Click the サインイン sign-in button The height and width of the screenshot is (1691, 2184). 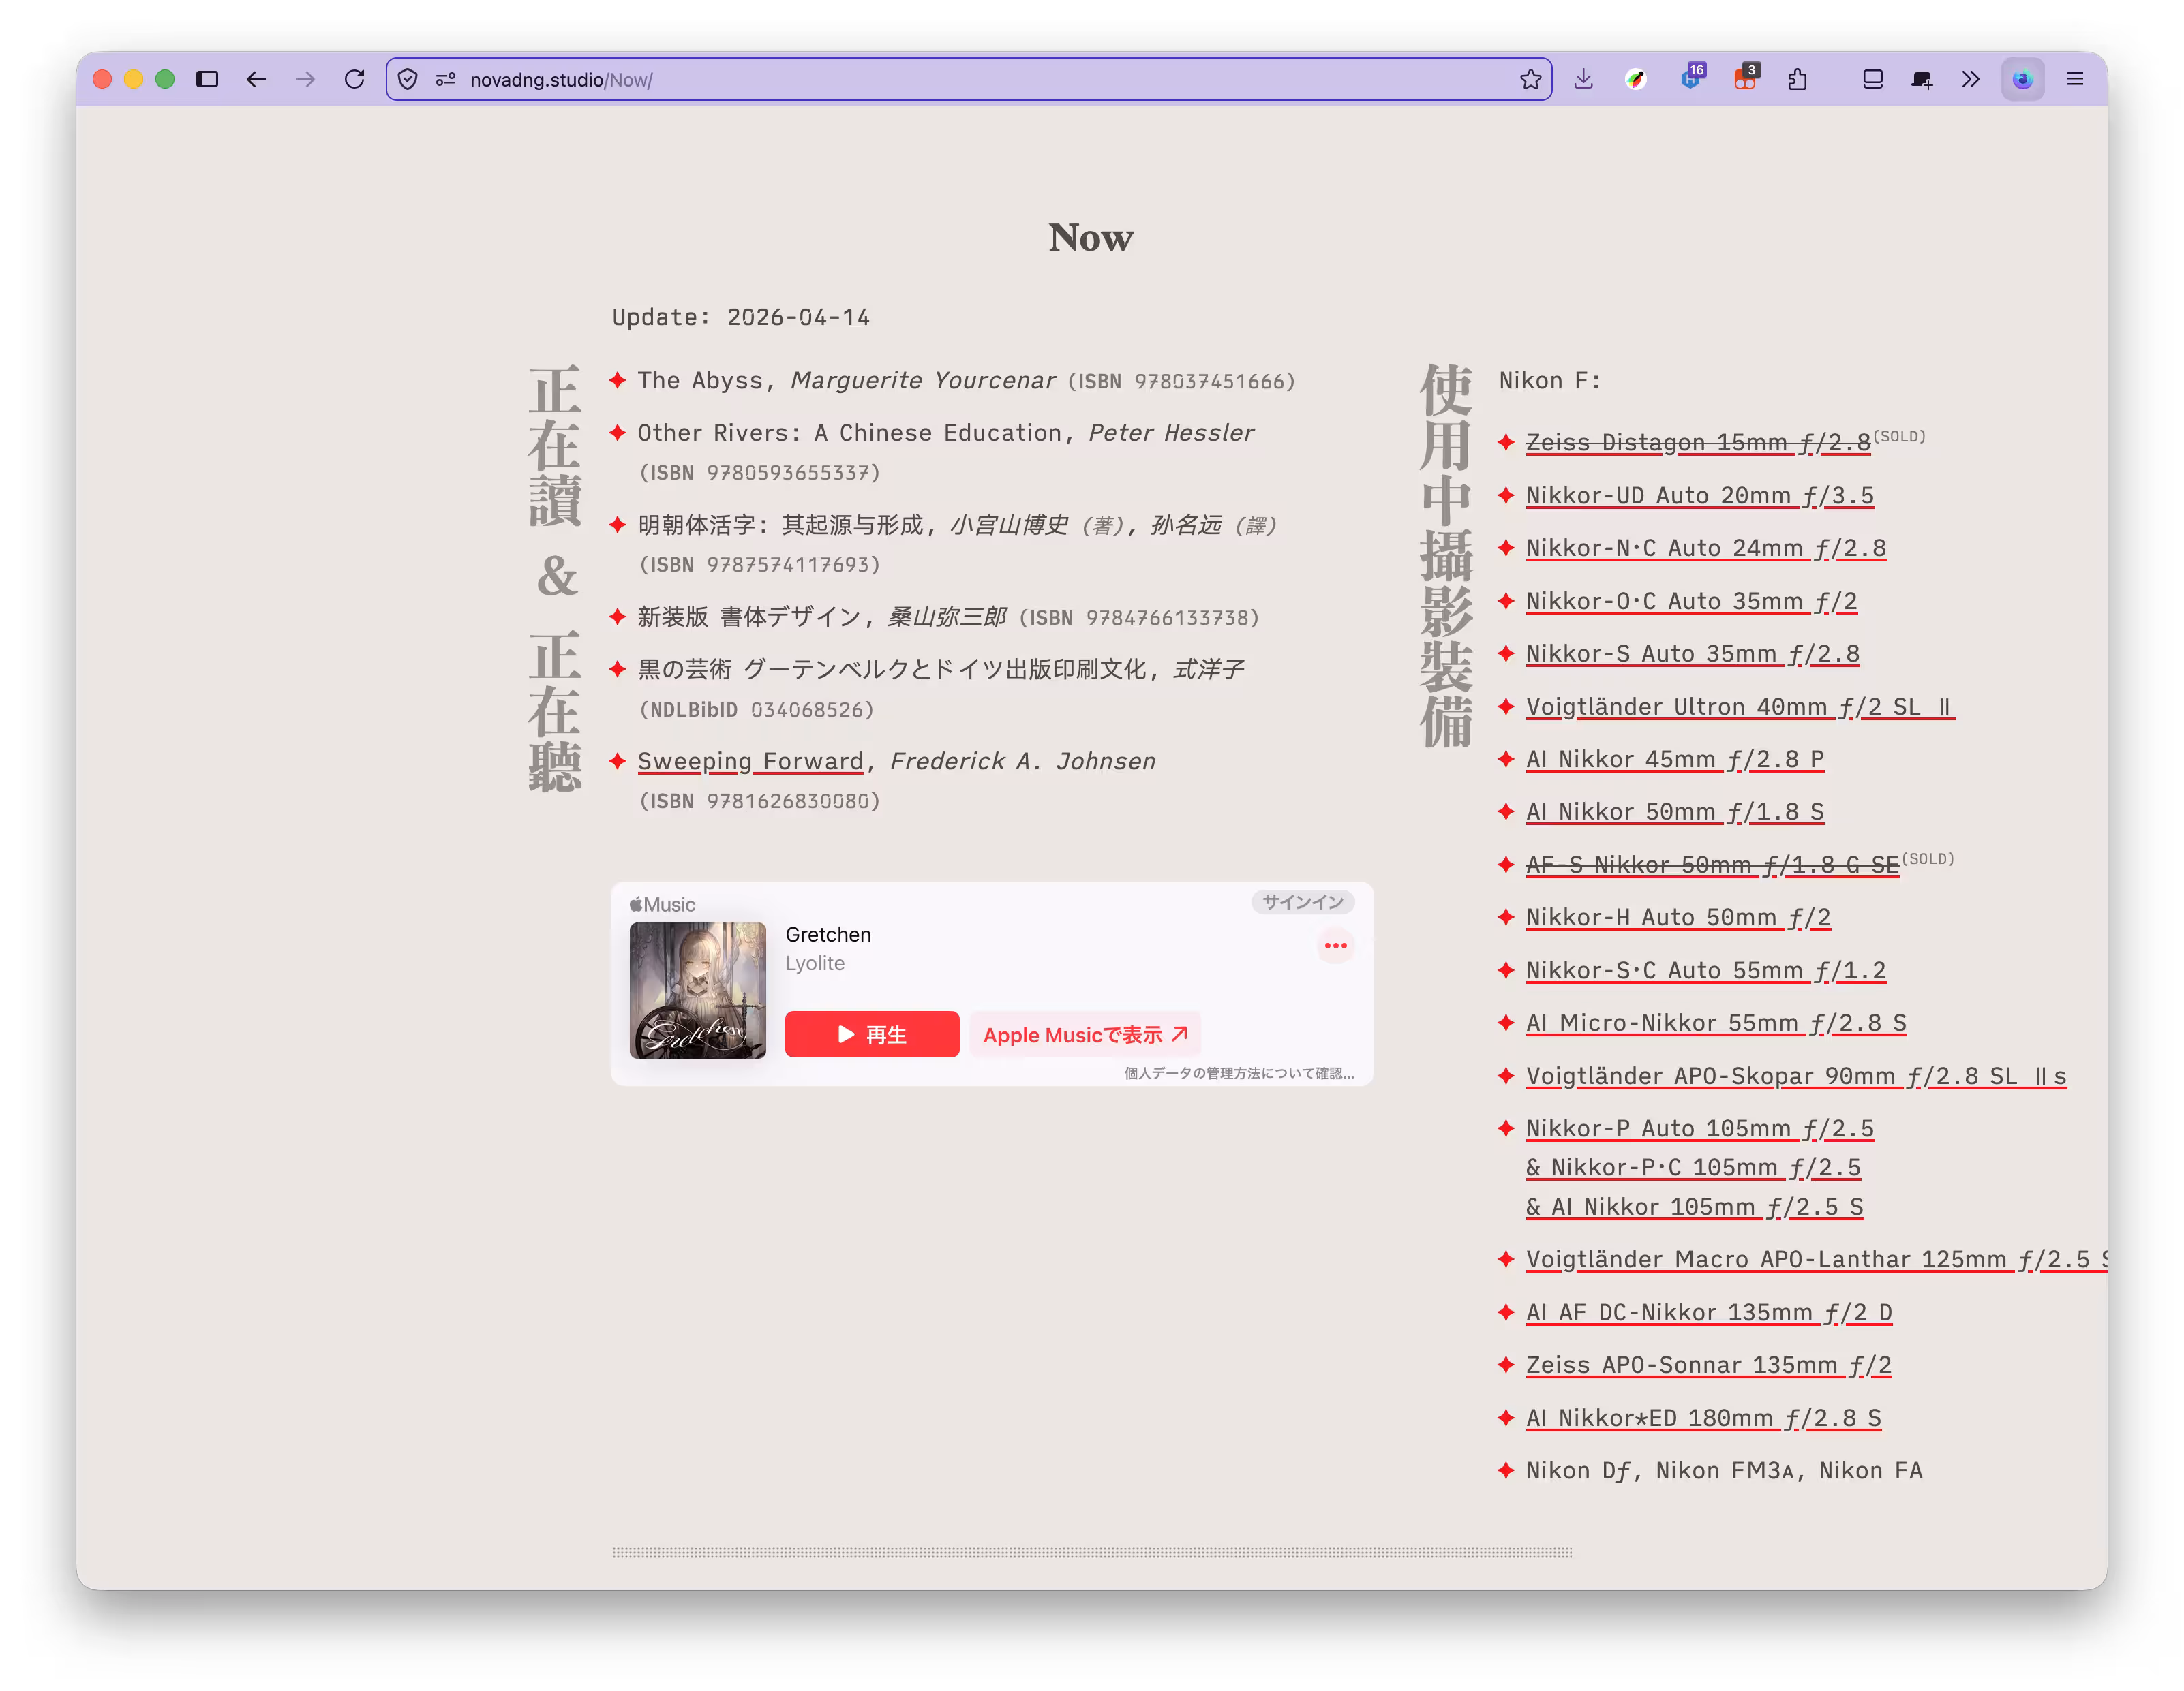point(1302,901)
